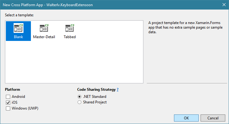Select the Blank template icon
Viewport: 229px width, 124px height.
pyautogui.click(x=19, y=28)
